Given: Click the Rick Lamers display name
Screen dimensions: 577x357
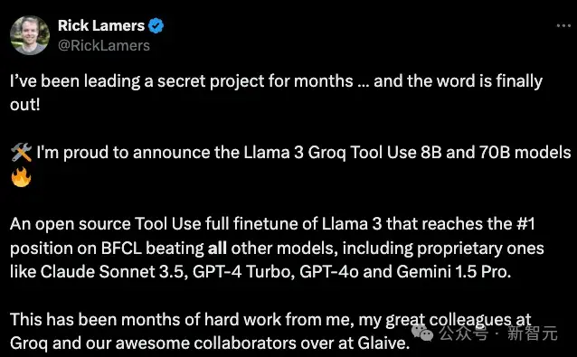Looking at the screenshot, I should coord(101,25).
